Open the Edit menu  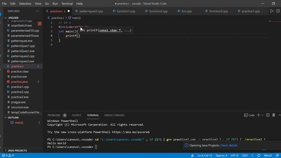pyautogui.click(x=13, y=4)
